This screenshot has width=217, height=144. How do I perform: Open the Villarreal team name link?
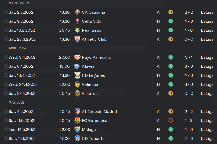pyautogui.click(x=90, y=94)
